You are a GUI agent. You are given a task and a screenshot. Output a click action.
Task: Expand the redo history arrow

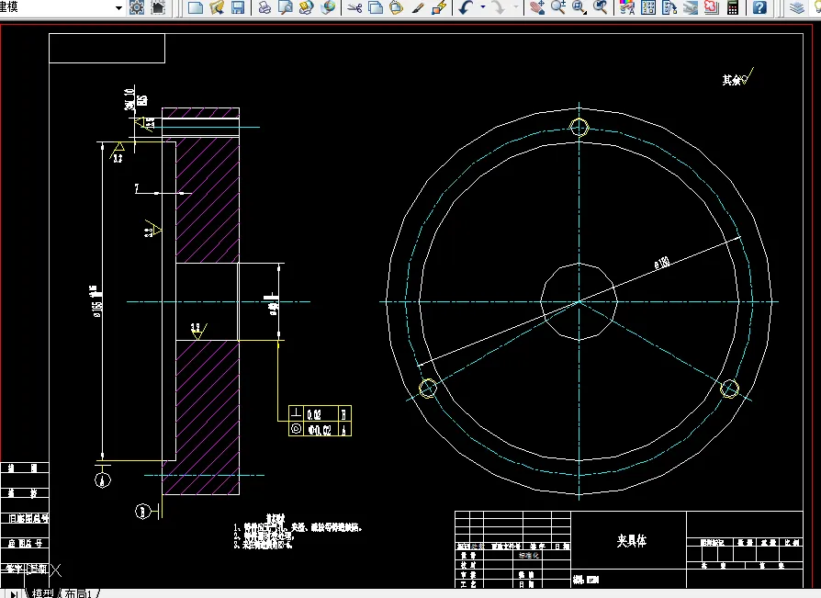click(x=516, y=7)
